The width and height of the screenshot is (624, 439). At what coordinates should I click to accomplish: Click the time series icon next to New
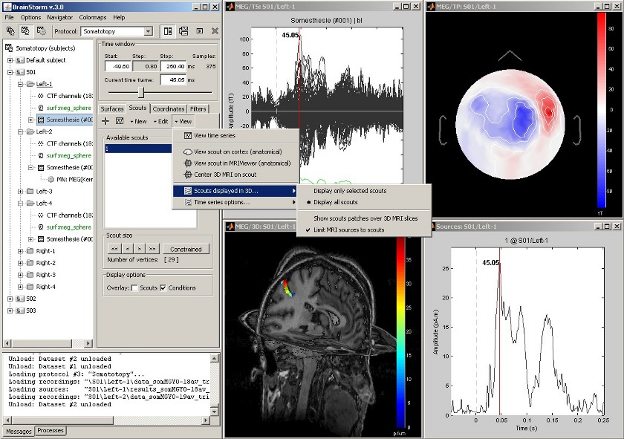coord(120,121)
